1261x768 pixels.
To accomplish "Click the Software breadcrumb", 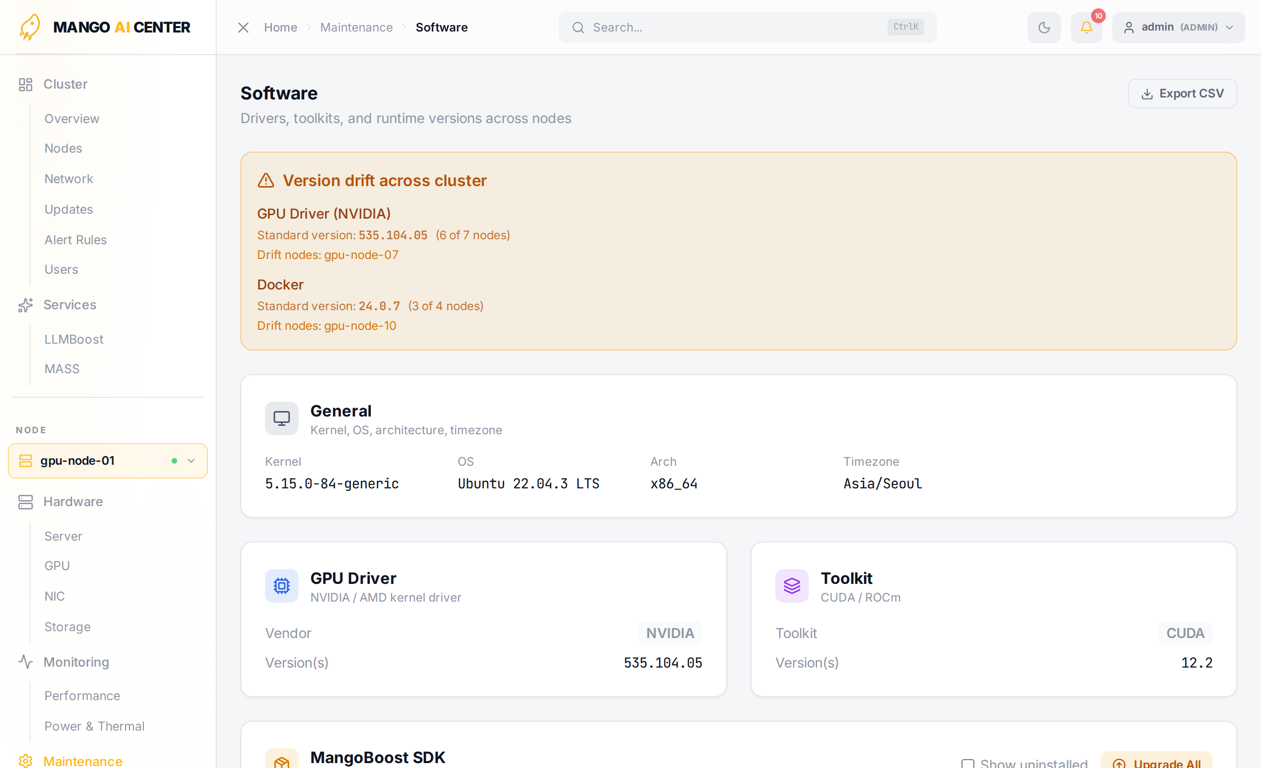I will [441, 28].
